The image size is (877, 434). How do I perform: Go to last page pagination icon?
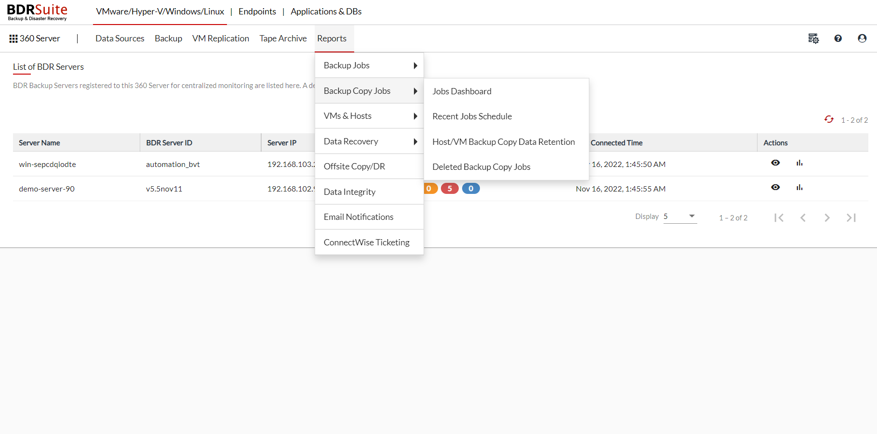pos(851,217)
